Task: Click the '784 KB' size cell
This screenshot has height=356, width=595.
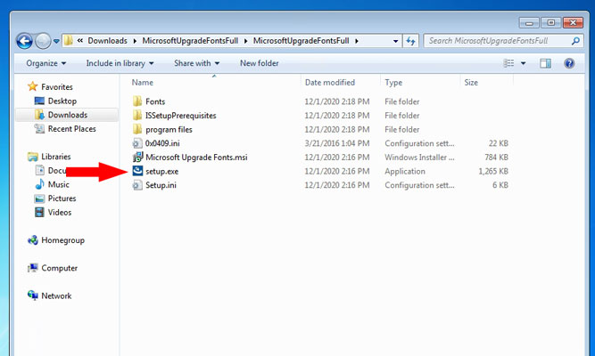Action: 496,158
